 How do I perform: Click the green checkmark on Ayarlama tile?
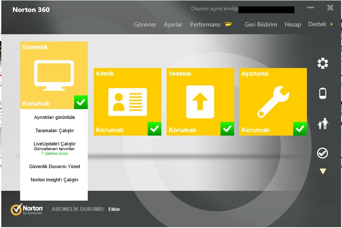[300, 129]
